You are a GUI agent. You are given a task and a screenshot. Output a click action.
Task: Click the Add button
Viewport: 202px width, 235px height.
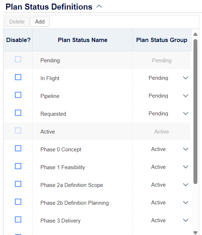[x=40, y=22]
